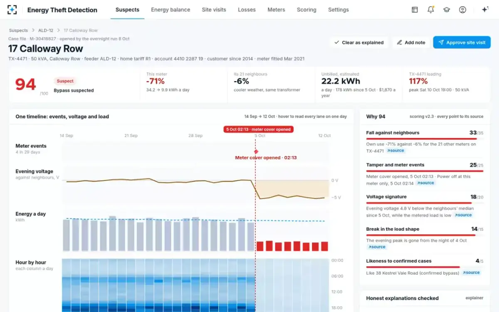The image size is (499, 312).
Task: Click the red '5 Oct 02:13 · meter cover opened' flag
Action: click(x=258, y=129)
